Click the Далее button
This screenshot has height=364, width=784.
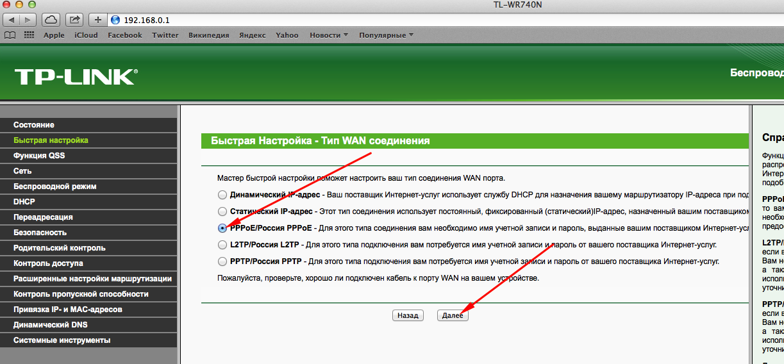coord(453,315)
